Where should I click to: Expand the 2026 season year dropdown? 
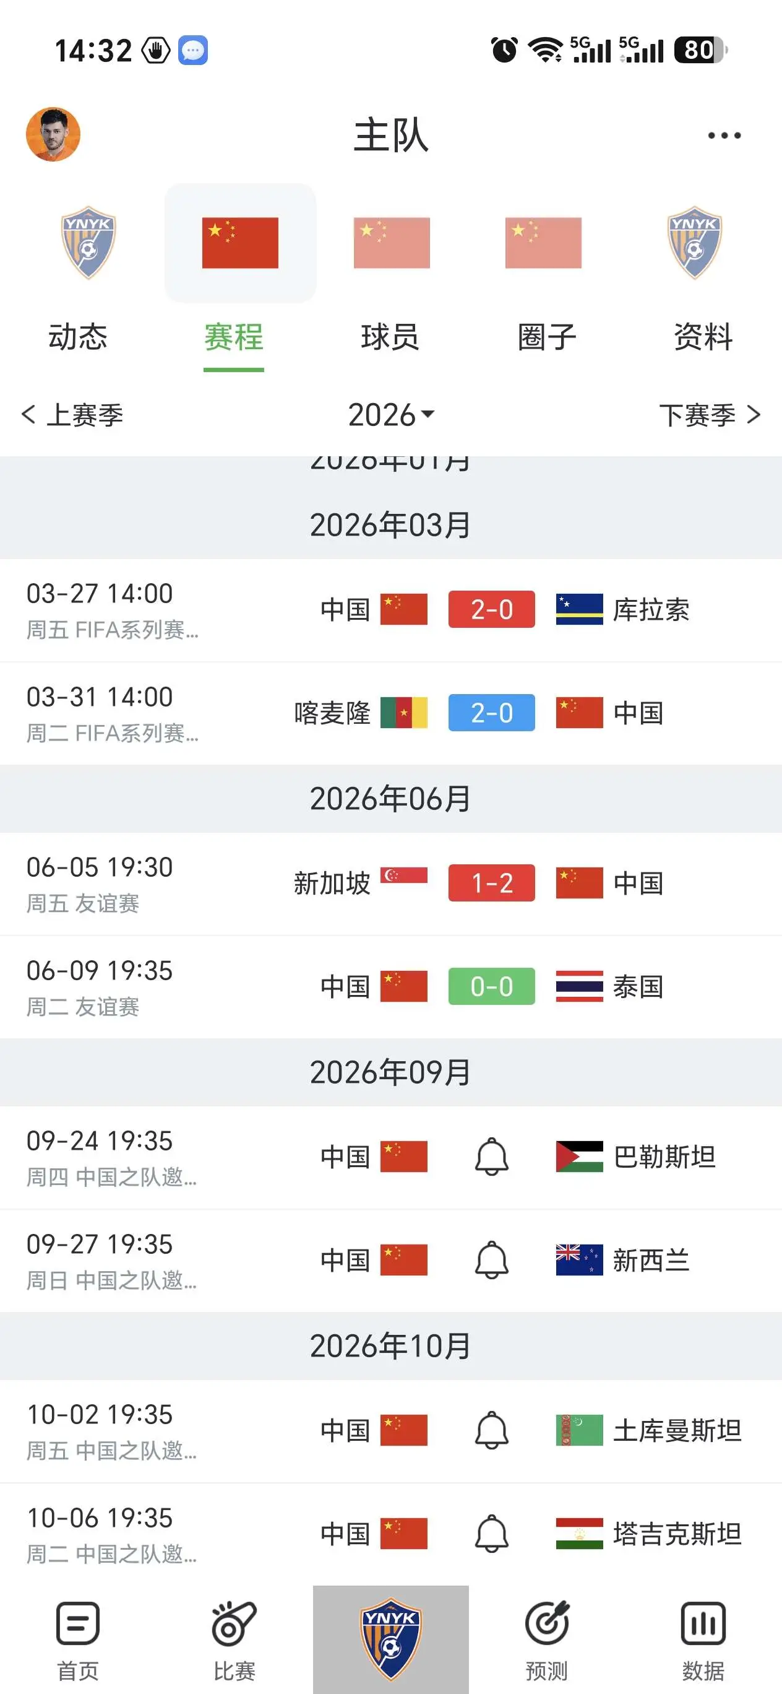click(391, 414)
